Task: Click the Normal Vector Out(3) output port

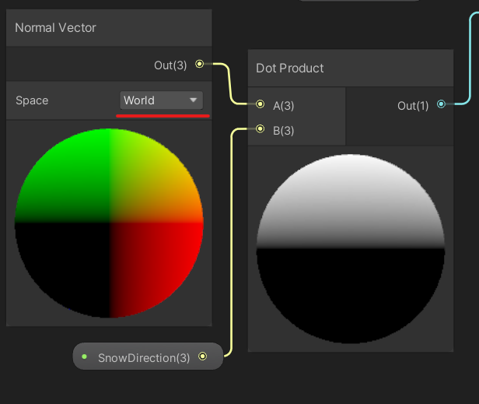Action: tap(200, 64)
